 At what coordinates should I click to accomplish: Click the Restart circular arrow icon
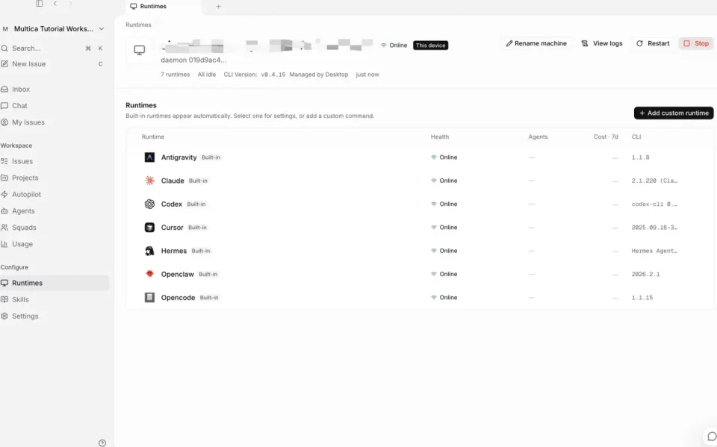click(640, 43)
